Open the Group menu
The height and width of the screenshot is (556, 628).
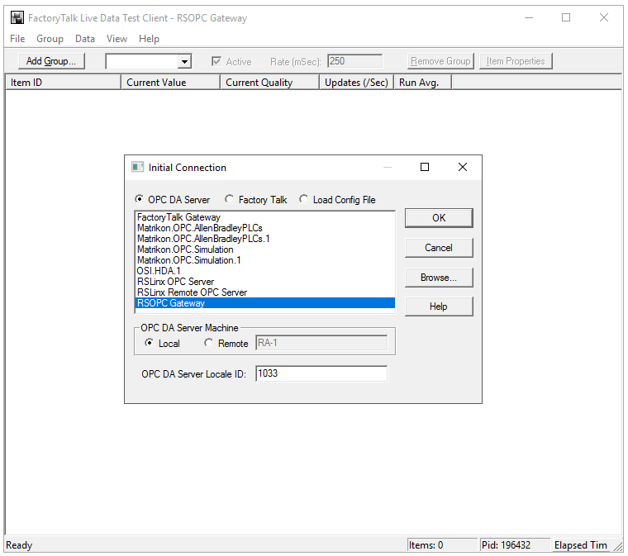click(50, 39)
